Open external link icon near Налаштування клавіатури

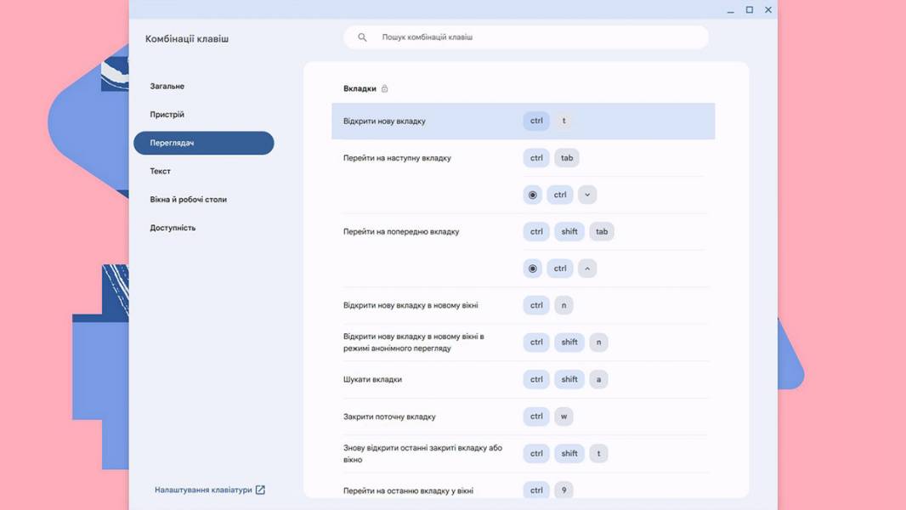tap(260, 490)
